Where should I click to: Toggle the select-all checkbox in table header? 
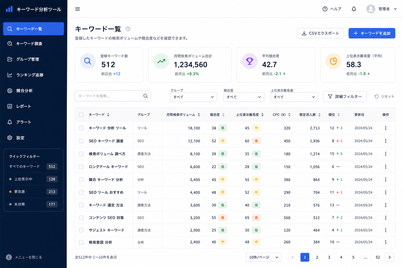click(x=81, y=115)
